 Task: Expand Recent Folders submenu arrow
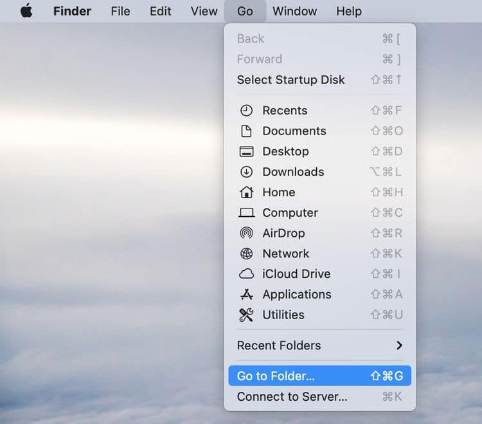click(x=399, y=346)
